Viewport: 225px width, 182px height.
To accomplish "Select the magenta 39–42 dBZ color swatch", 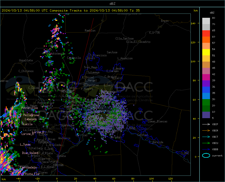I will [206, 77].
